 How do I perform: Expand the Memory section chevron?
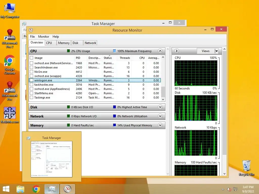click(x=160, y=125)
